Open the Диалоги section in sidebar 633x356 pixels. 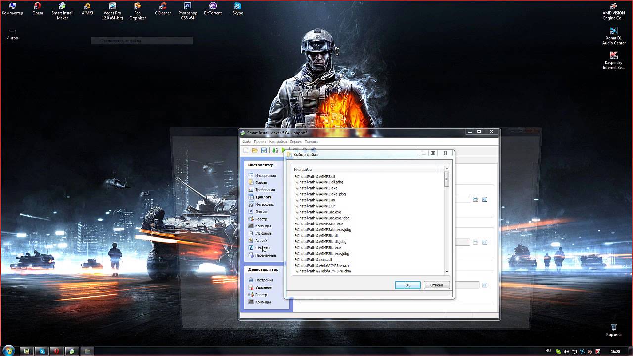(x=260, y=197)
